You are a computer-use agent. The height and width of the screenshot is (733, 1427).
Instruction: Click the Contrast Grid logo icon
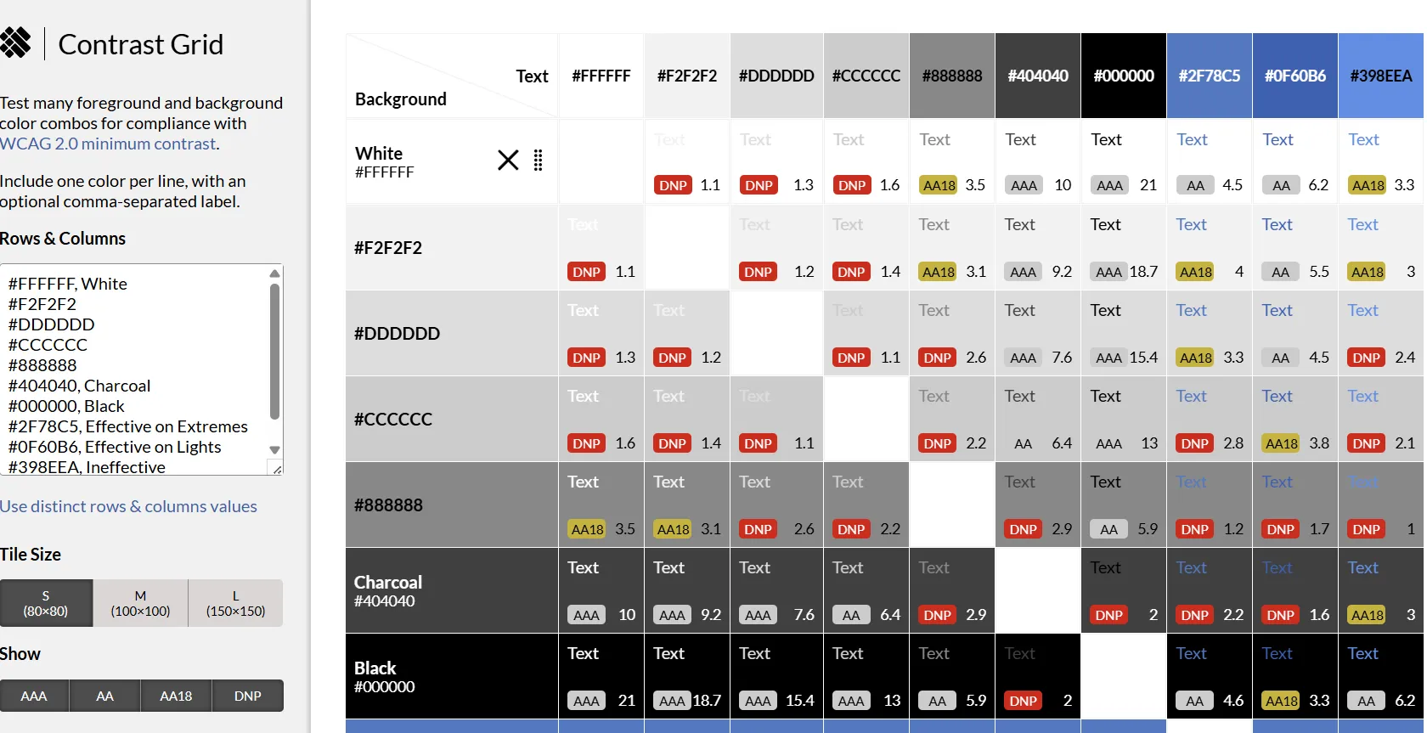(x=15, y=42)
